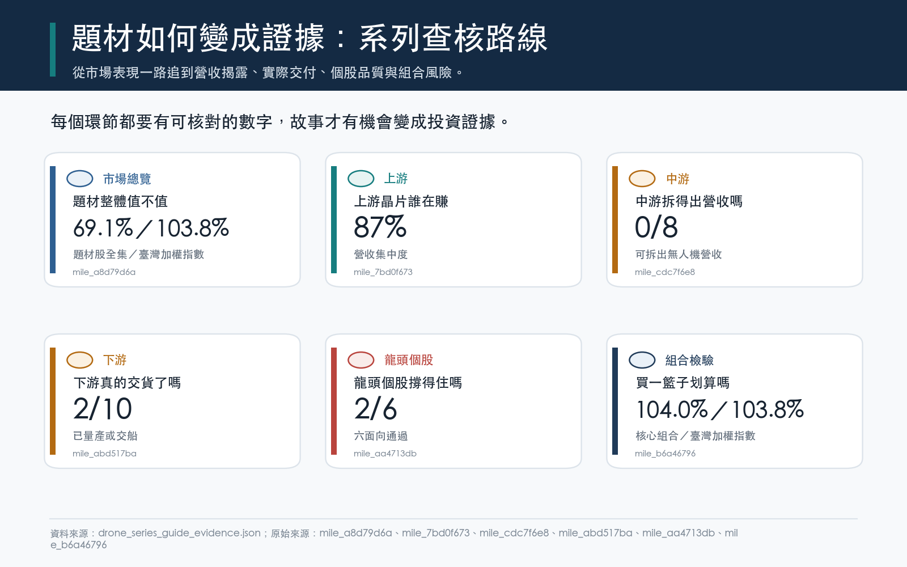Click the blue oval icon beside 市場總覽
Viewport: 907px width, 567px height.
(x=80, y=179)
